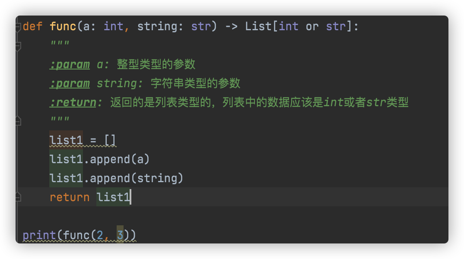This screenshot has height=259, width=464.
Task: Click the return keyword
Action: (x=70, y=197)
